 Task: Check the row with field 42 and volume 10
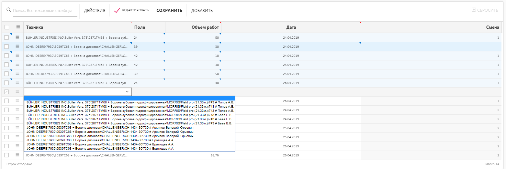[x=6, y=56]
